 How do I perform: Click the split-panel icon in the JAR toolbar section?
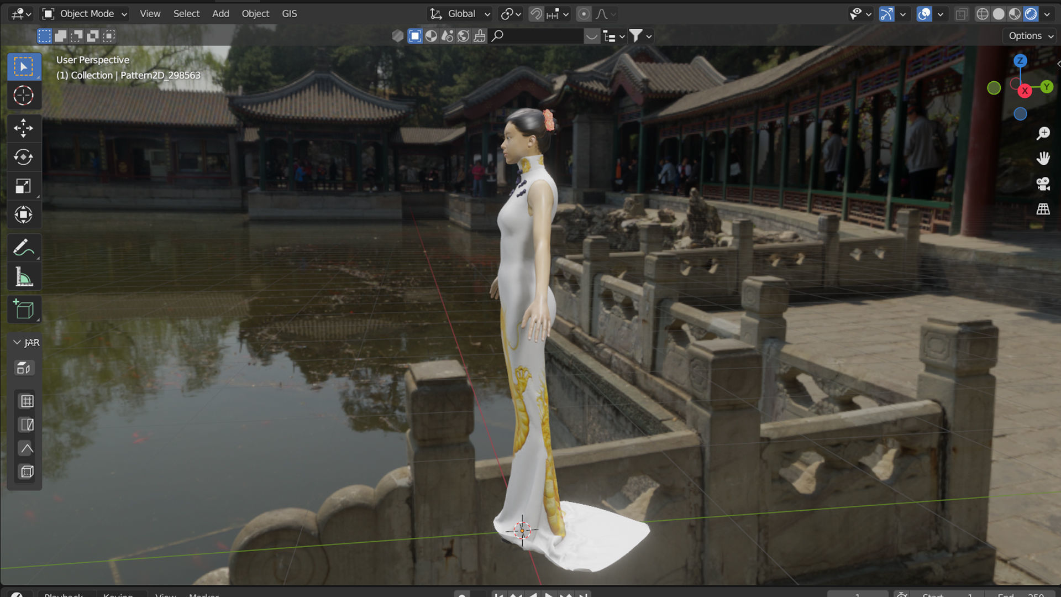coord(27,425)
